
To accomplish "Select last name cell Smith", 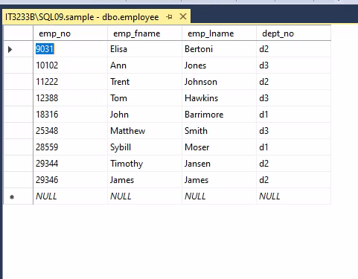I will (x=220, y=131).
